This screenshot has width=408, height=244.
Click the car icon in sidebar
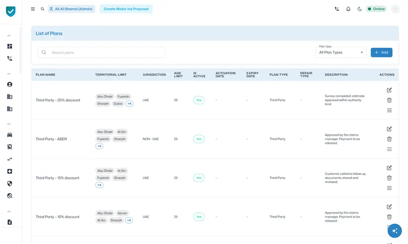(10, 135)
